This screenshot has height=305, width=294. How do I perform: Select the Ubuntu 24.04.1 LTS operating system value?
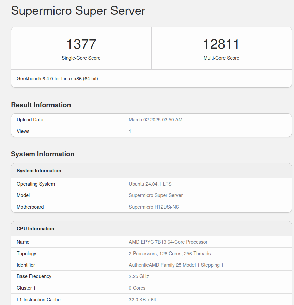click(x=150, y=184)
